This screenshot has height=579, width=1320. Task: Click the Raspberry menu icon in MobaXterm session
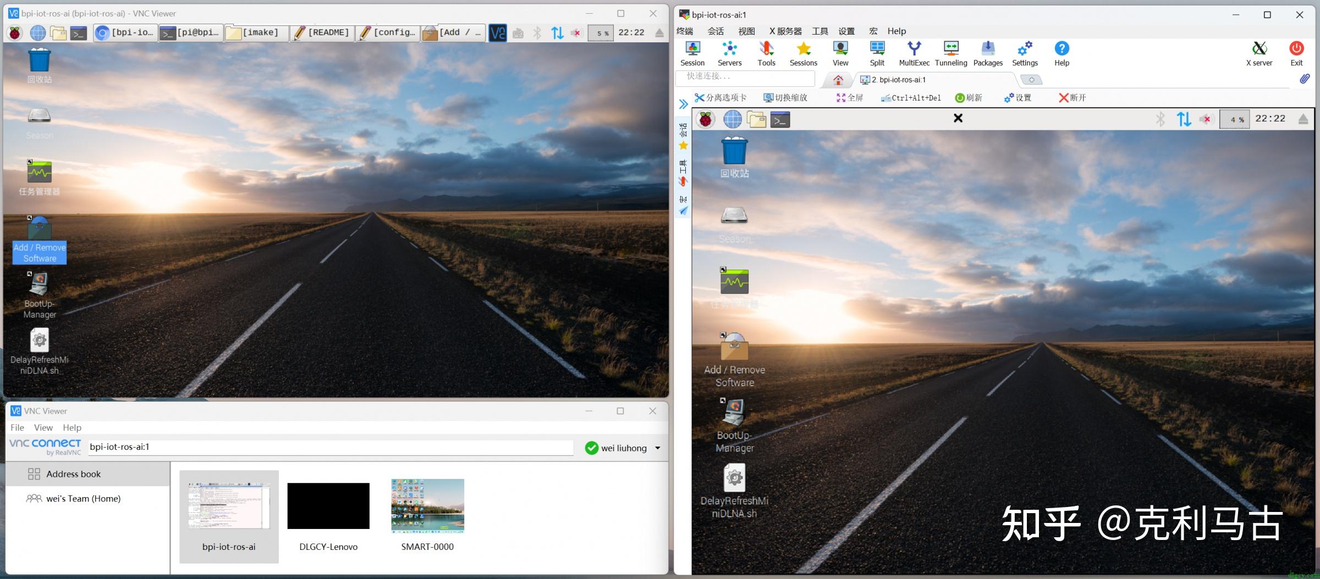pos(706,119)
